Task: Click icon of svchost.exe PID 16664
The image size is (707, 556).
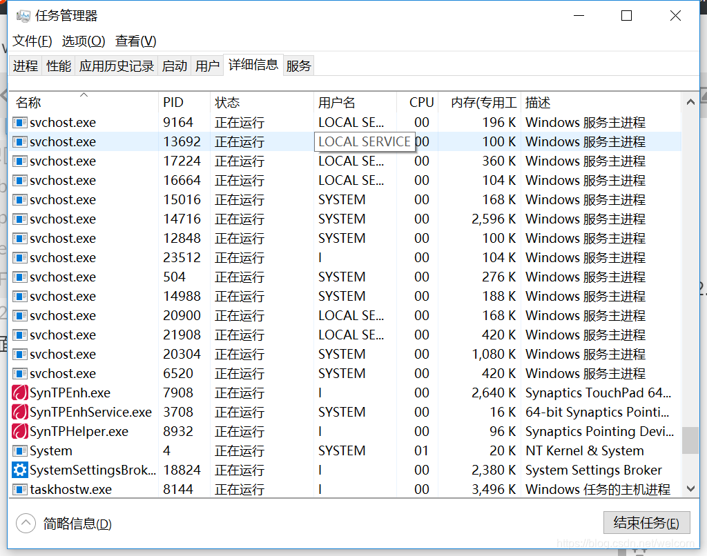Action: coord(20,181)
